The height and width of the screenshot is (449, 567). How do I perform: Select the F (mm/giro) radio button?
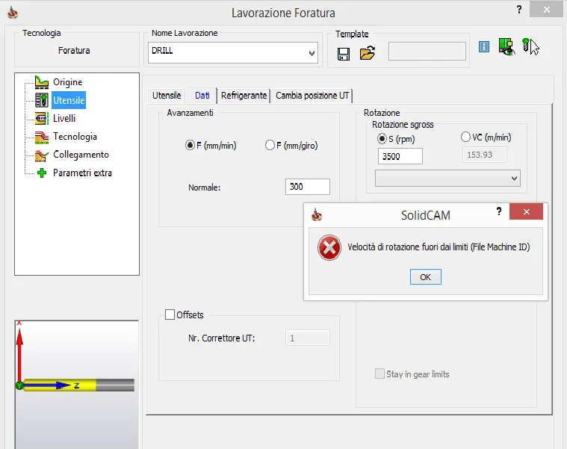[x=270, y=146]
